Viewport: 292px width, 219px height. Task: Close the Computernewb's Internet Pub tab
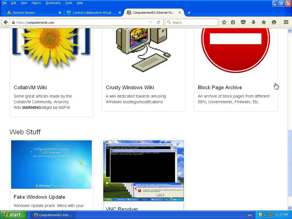click(x=180, y=13)
